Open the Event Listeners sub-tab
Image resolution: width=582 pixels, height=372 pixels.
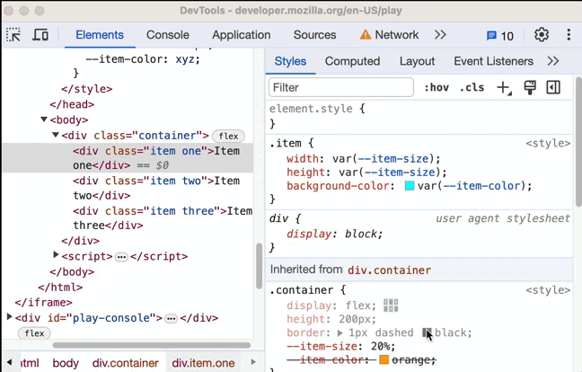493,61
